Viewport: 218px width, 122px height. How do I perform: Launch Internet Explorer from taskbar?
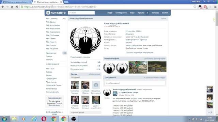tap(34, 119)
